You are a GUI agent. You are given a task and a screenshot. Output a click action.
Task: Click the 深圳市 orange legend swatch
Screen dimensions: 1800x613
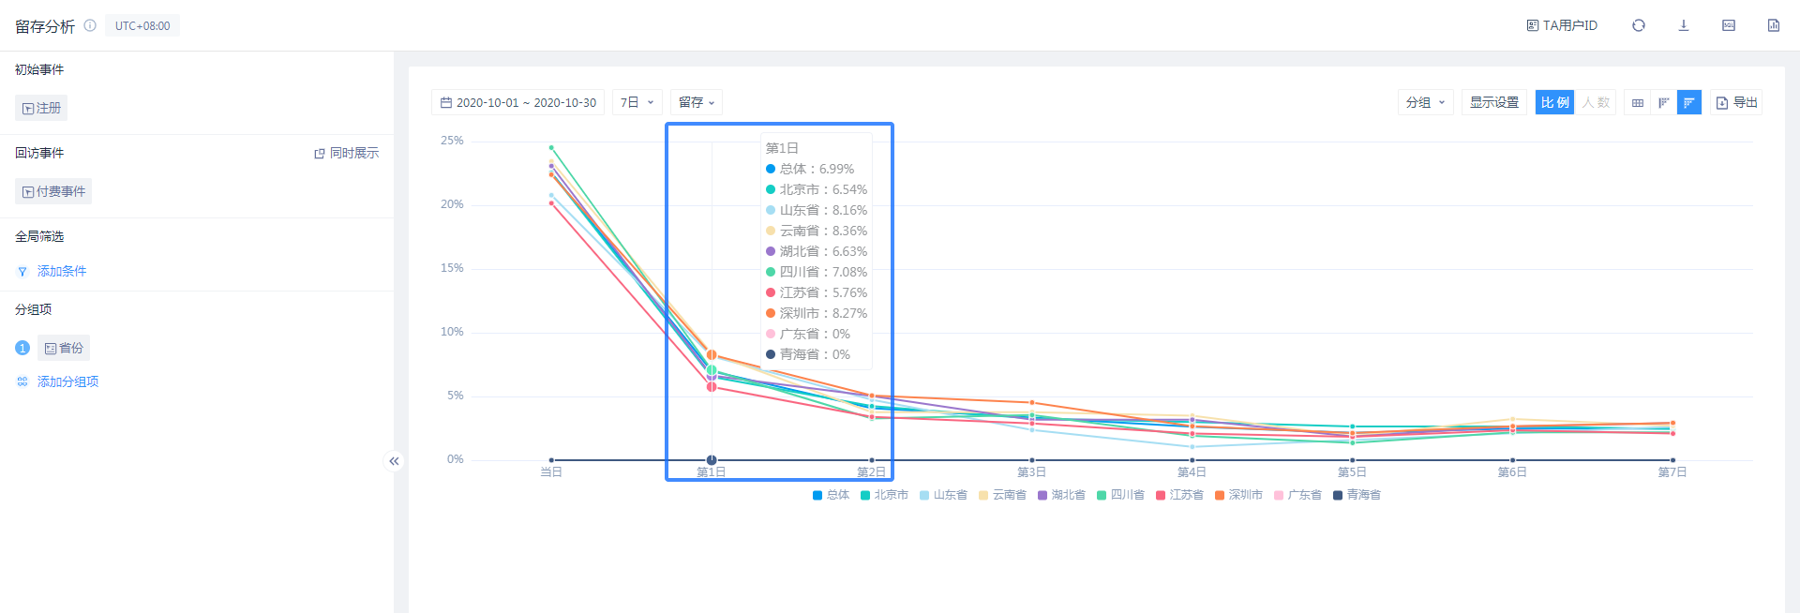tap(1220, 495)
